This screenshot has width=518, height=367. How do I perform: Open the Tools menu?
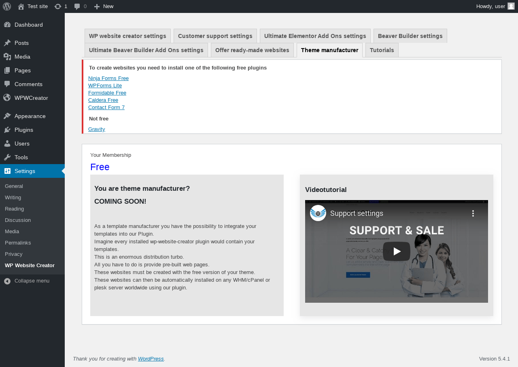click(32, 157)
